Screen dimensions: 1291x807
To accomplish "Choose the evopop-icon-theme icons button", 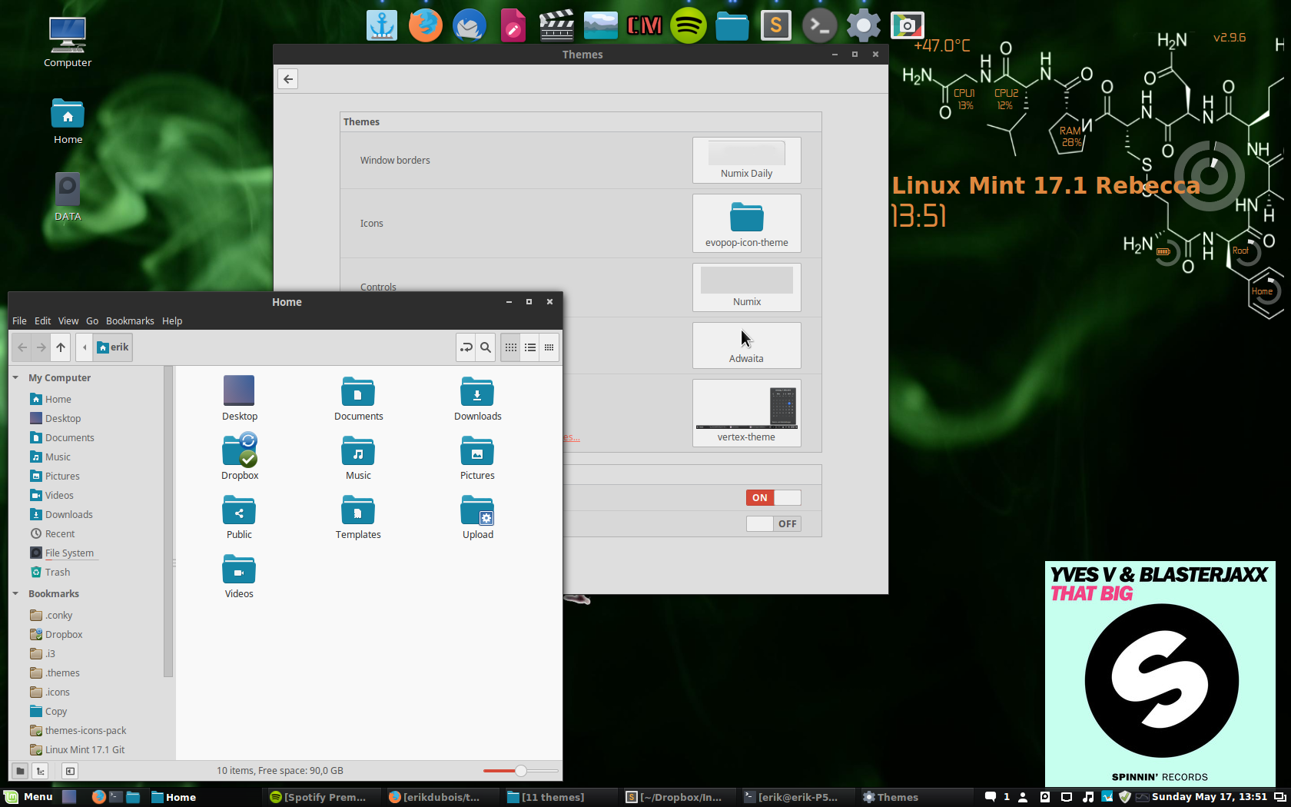I will click(747, 223).
